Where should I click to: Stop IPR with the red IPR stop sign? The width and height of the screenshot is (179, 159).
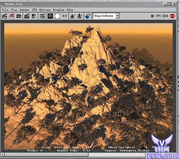172,16
